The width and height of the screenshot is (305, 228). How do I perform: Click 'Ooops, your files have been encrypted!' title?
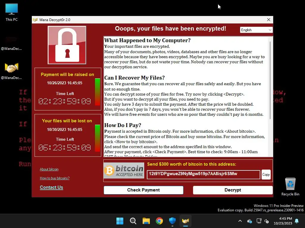171,29
